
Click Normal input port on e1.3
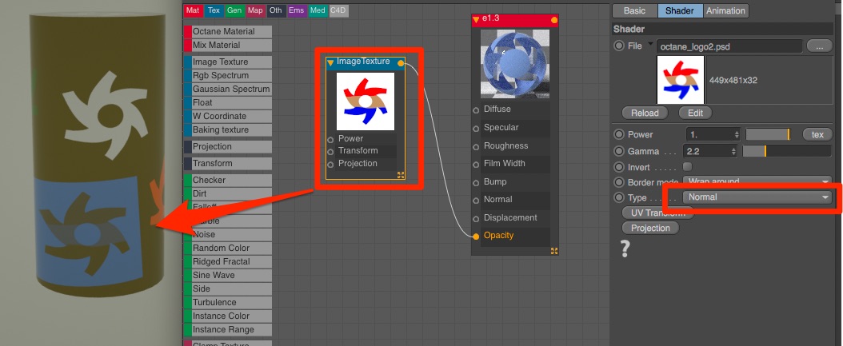pyautogui.click(x=476, y=201)
